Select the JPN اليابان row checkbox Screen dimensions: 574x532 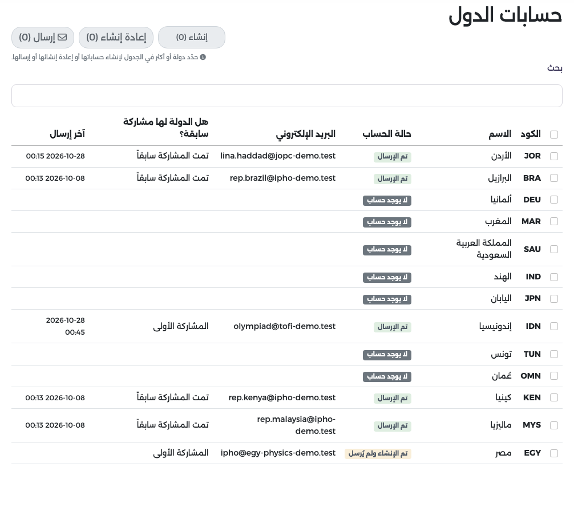coord(554,299)
